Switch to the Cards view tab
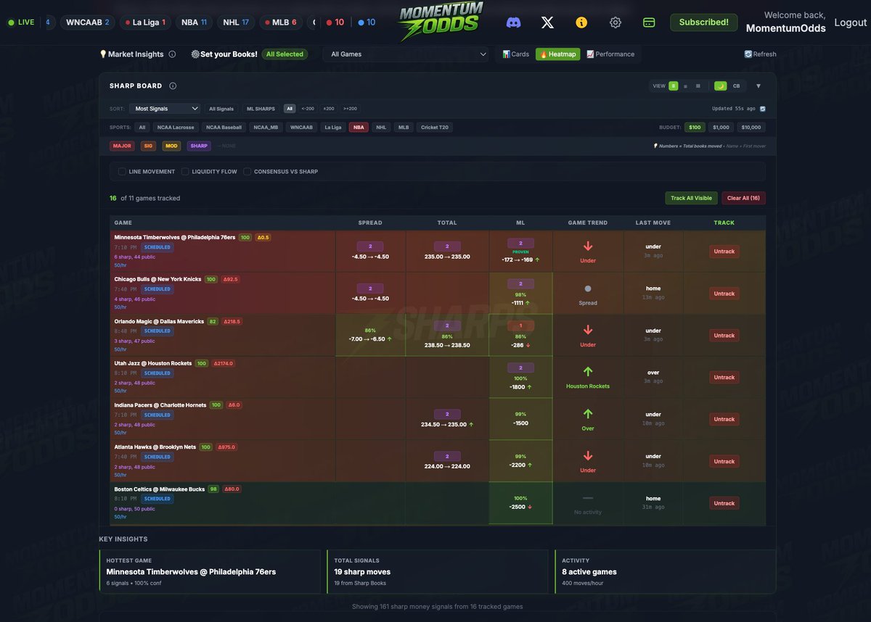This screenshot has height=622, width=871. tap(516, 54)
